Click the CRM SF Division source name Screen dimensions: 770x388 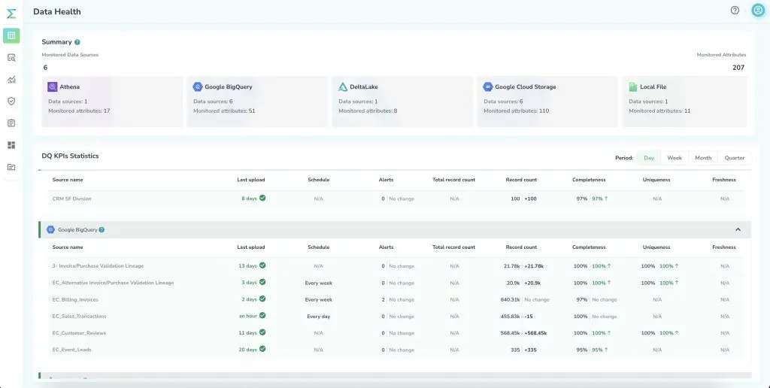coord(71,199)
